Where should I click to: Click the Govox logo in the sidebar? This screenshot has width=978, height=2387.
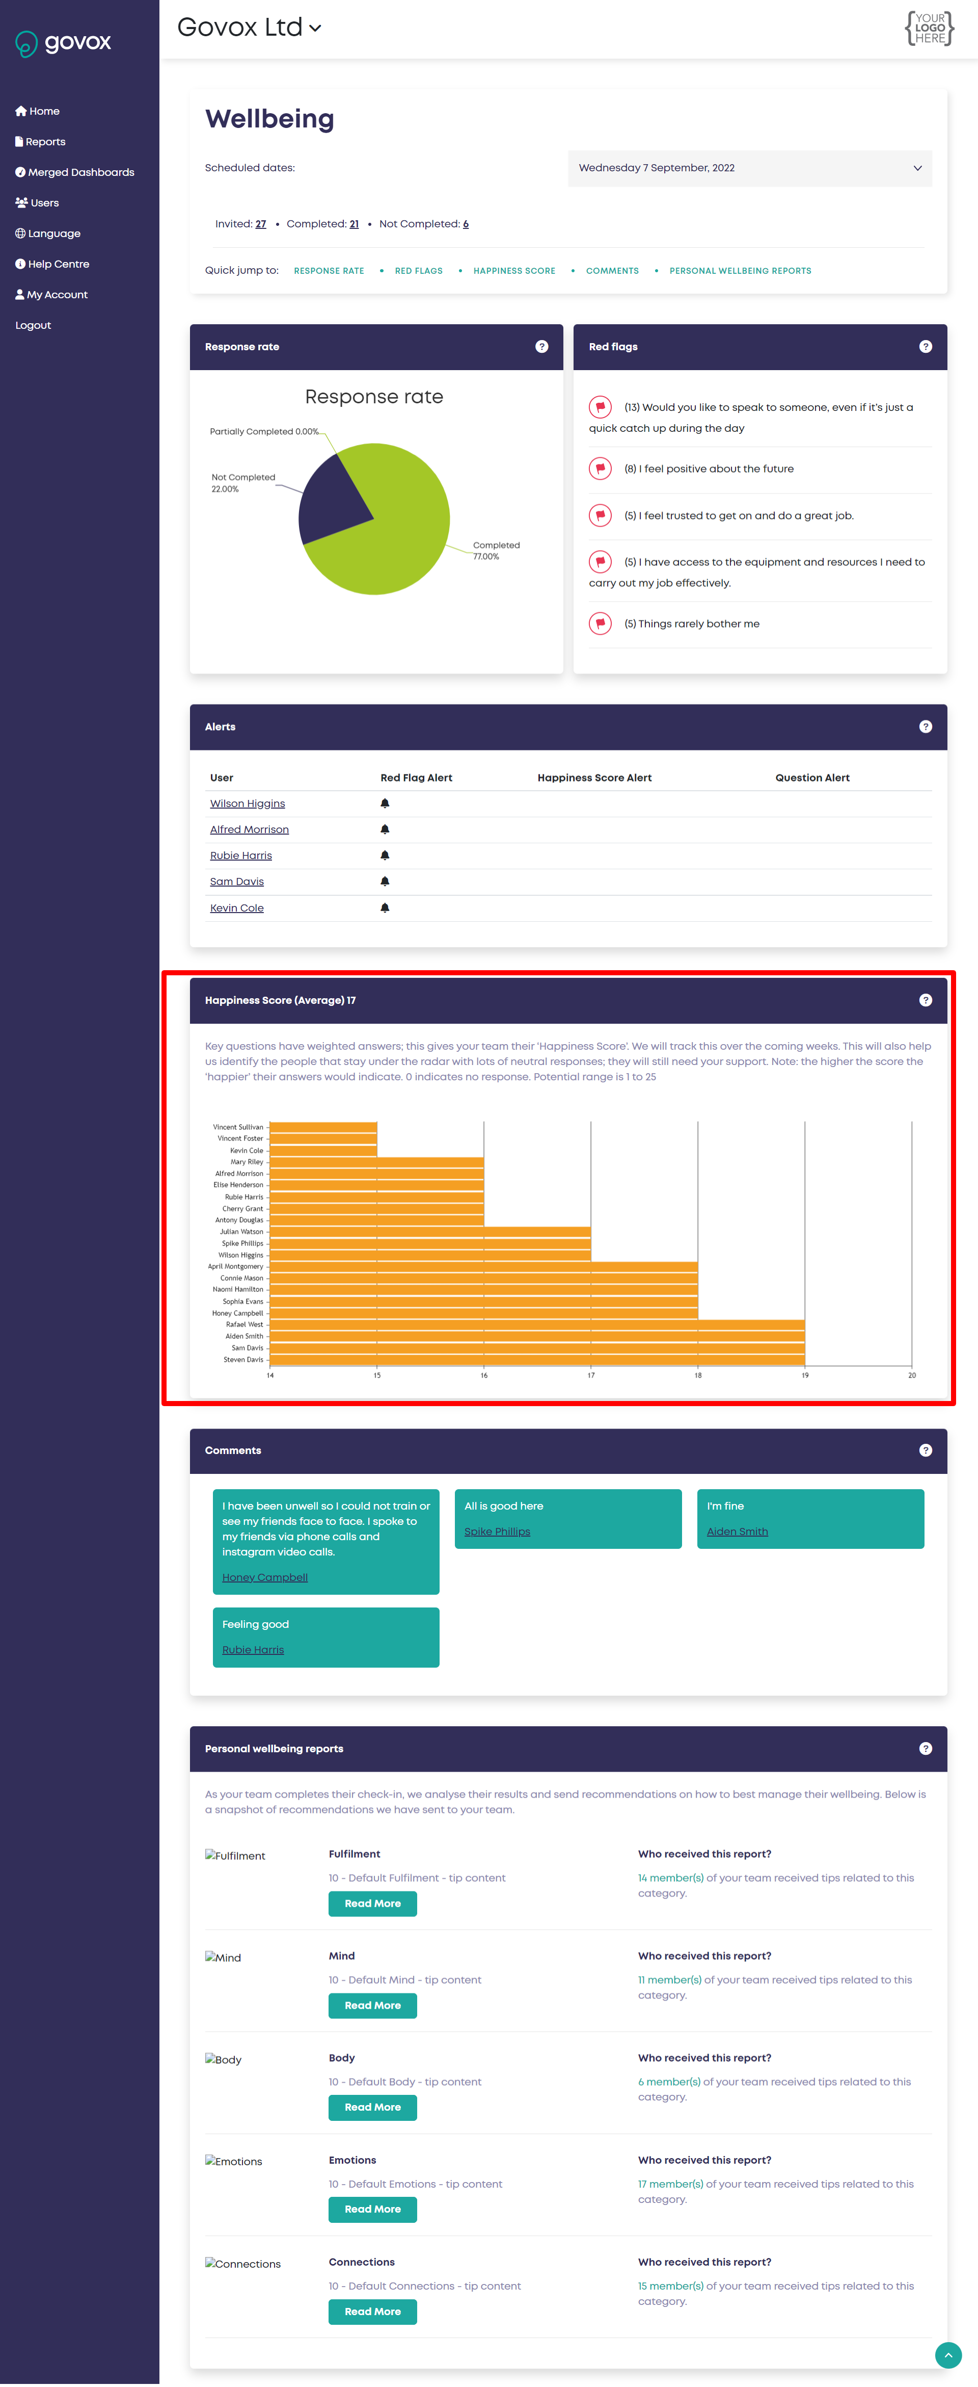[64, 43]
